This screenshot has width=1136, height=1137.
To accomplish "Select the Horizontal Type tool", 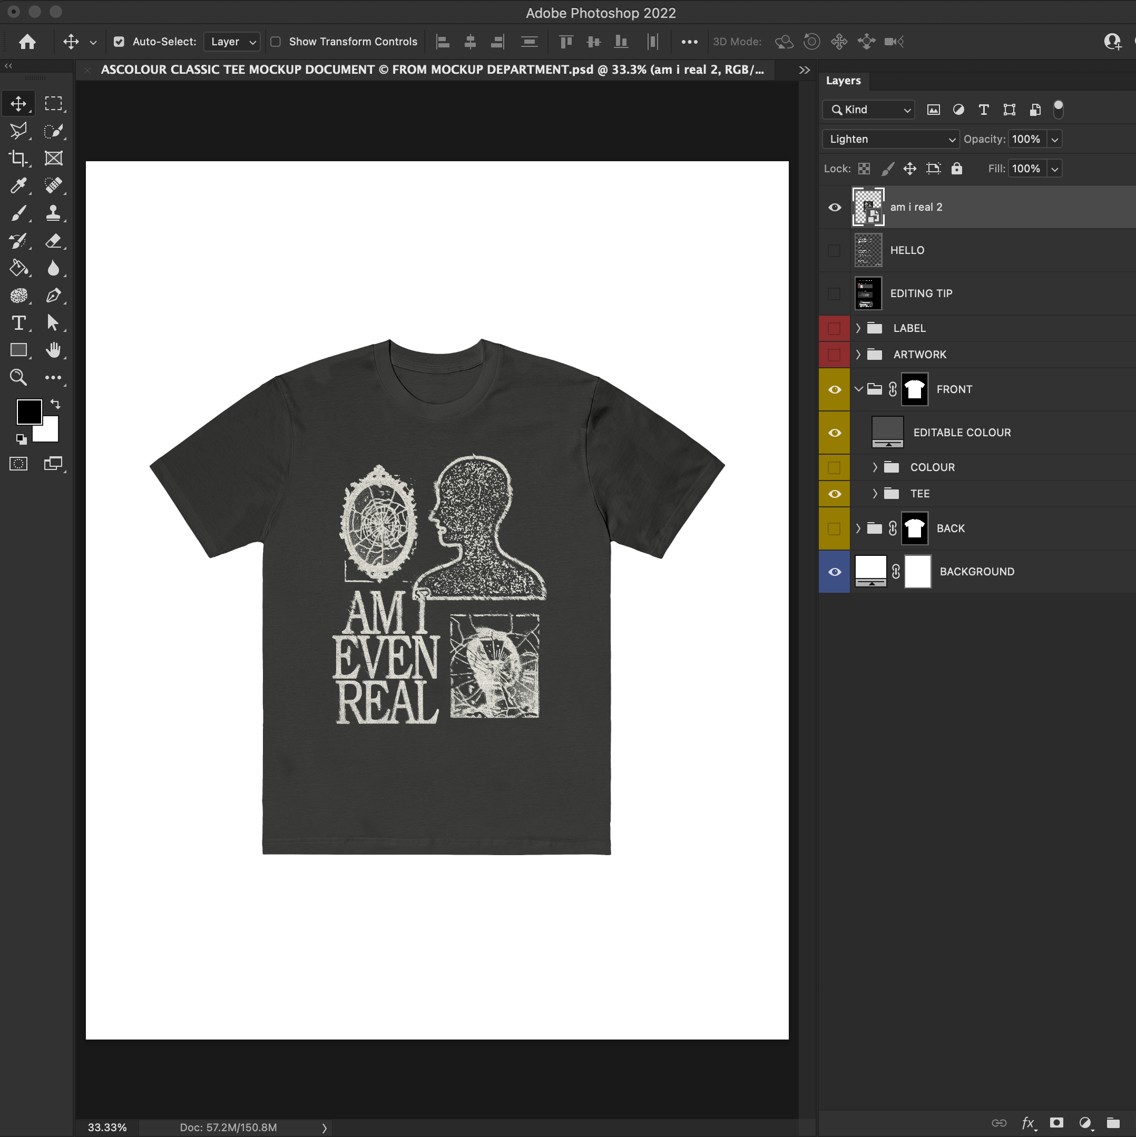I will [x=18, y=323].
